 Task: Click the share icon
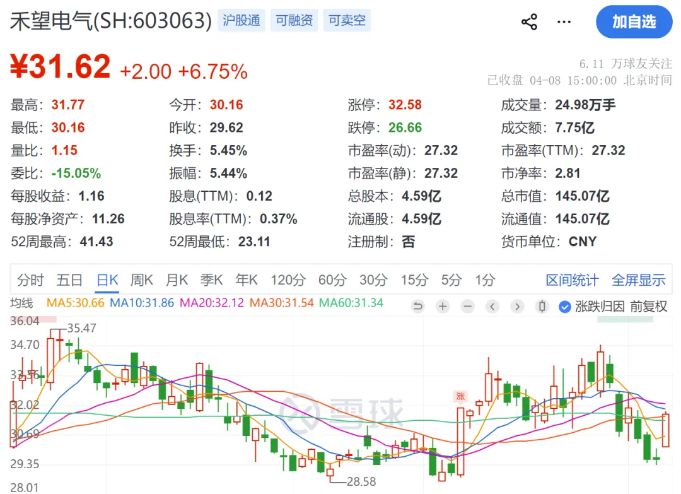(x=529, y=21)
